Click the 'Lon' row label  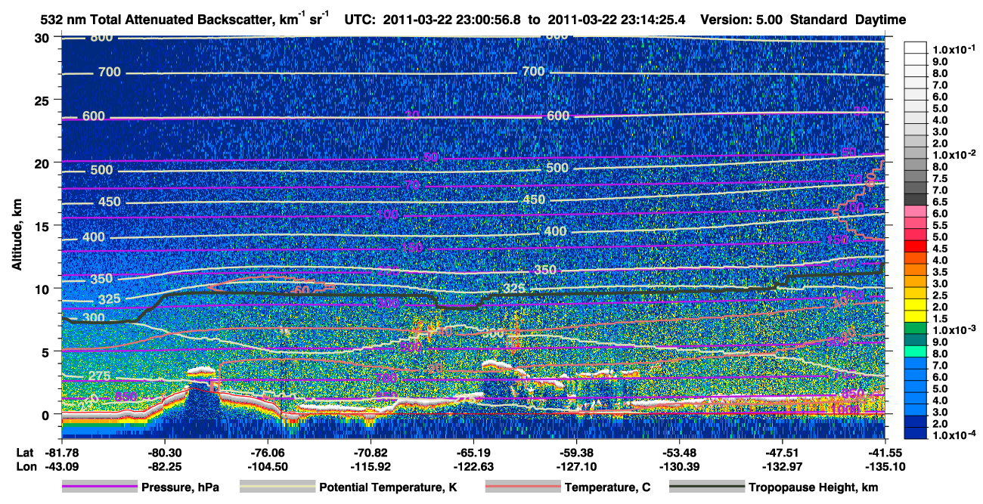pyautogui.click(x=25, y=467)
